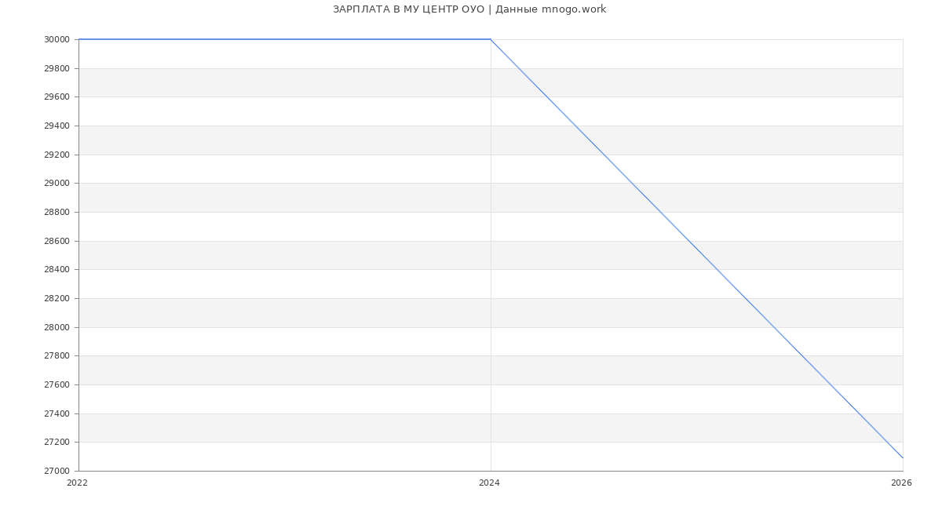Click the chart title text
The height and width of the screenshot is (510, 942).
coord(469,9)
